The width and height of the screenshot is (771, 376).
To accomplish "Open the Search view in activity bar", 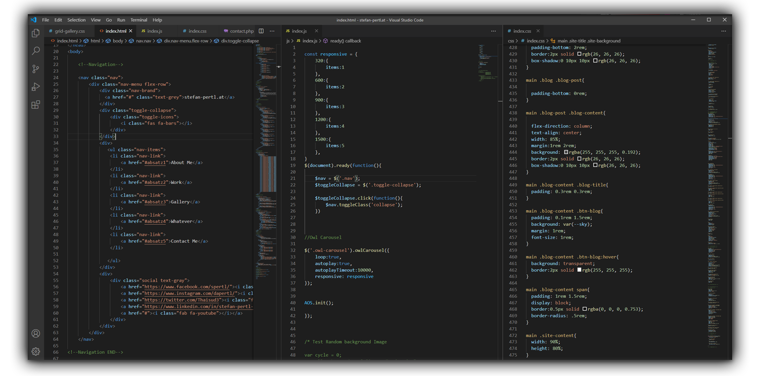I will pos(35,51).
